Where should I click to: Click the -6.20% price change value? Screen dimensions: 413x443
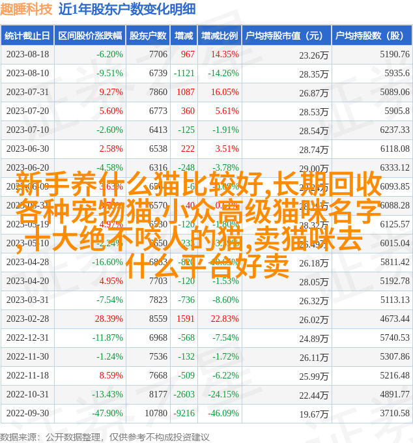point(109,54)
